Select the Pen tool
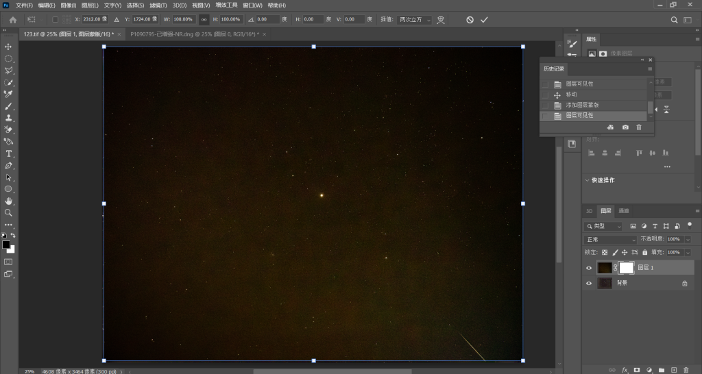Viewport: 702px width, 374px height. 8,166
